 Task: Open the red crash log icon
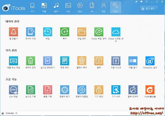coord(48,90)
